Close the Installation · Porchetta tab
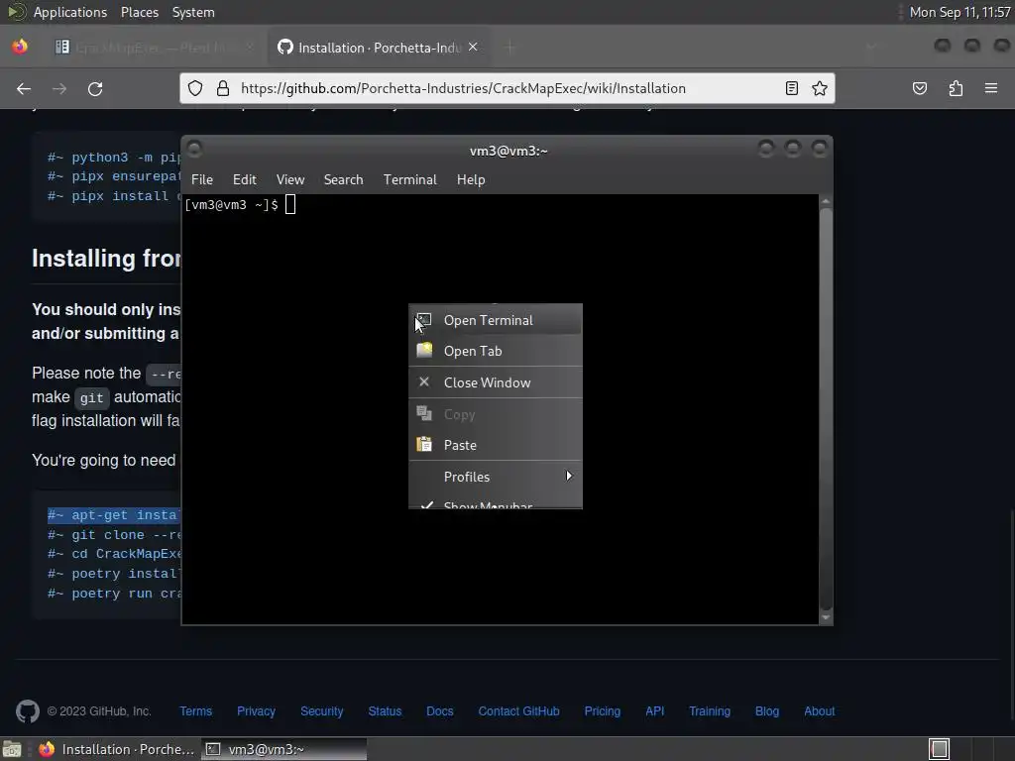Screen dimensions: 1015x761 (x=473, y=47)
